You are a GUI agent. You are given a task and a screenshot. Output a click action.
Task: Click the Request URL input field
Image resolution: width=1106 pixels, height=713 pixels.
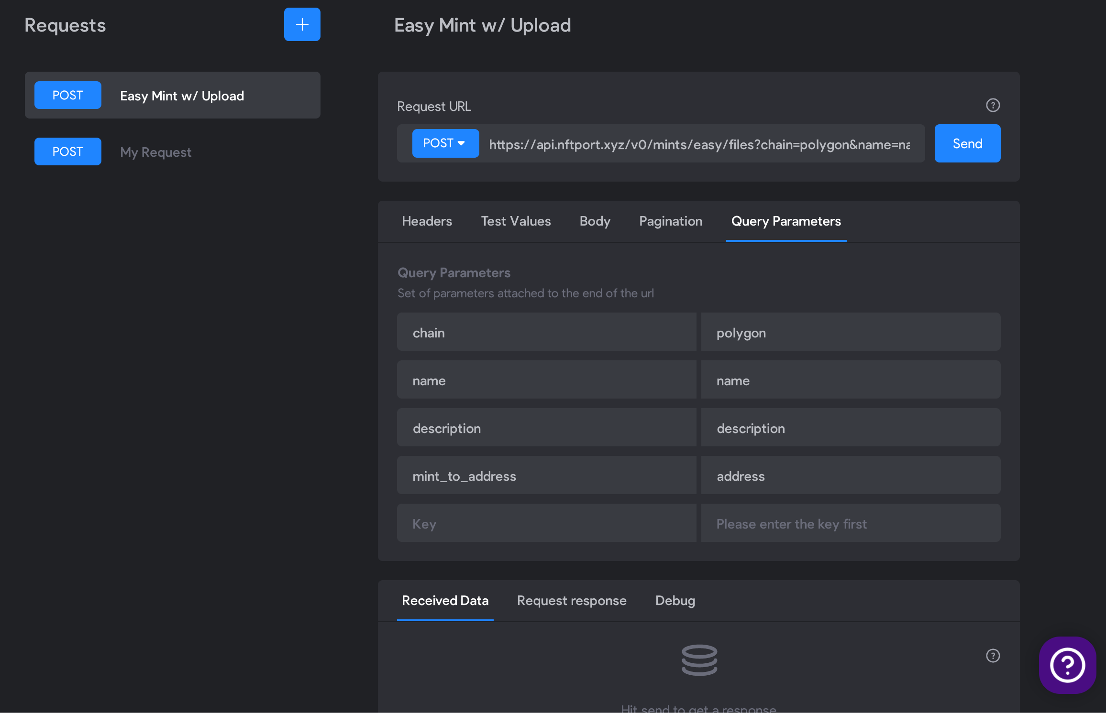coord(699,144)
